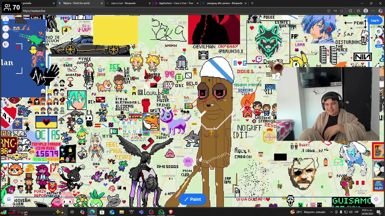Open the weather widget showing 28°C

308,212
